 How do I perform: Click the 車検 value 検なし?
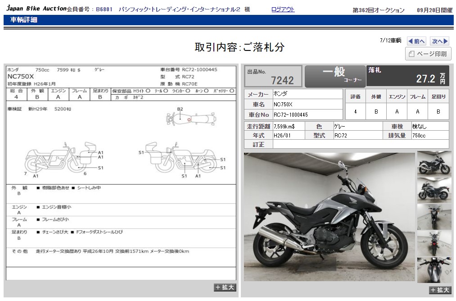tap(419, 127)
